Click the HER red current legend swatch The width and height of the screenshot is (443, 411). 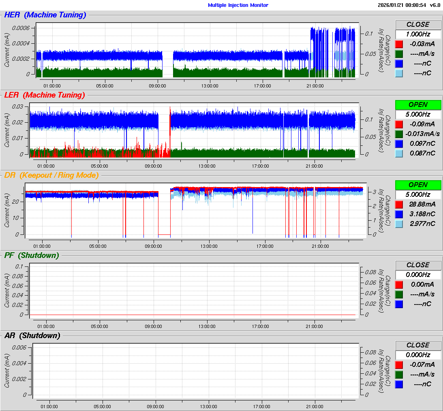point(399,44)
